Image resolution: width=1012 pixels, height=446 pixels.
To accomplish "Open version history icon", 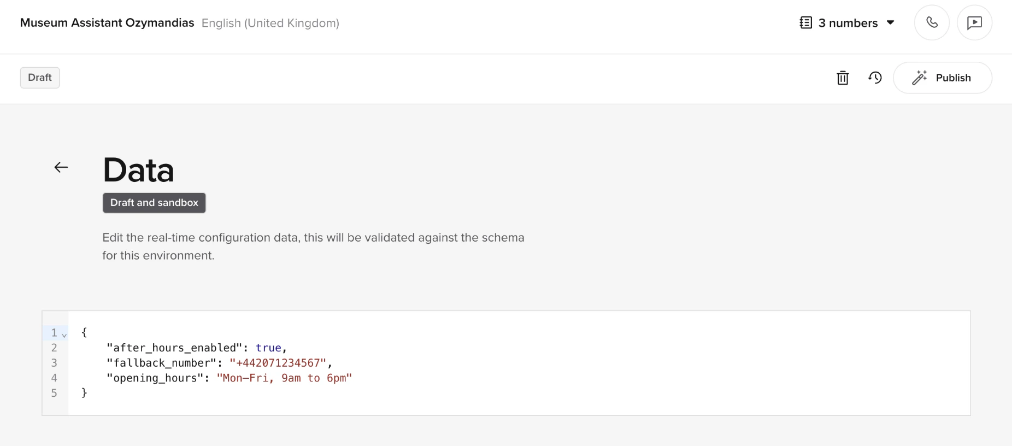I will point(875,78).
